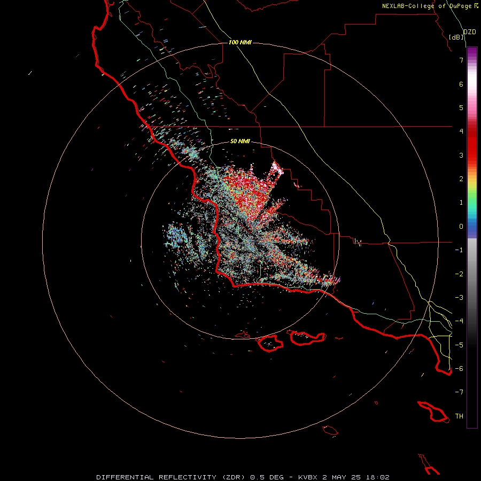Select the 1 value on color scale
This screenshot has height=481, width=481.
pos(461,203)
